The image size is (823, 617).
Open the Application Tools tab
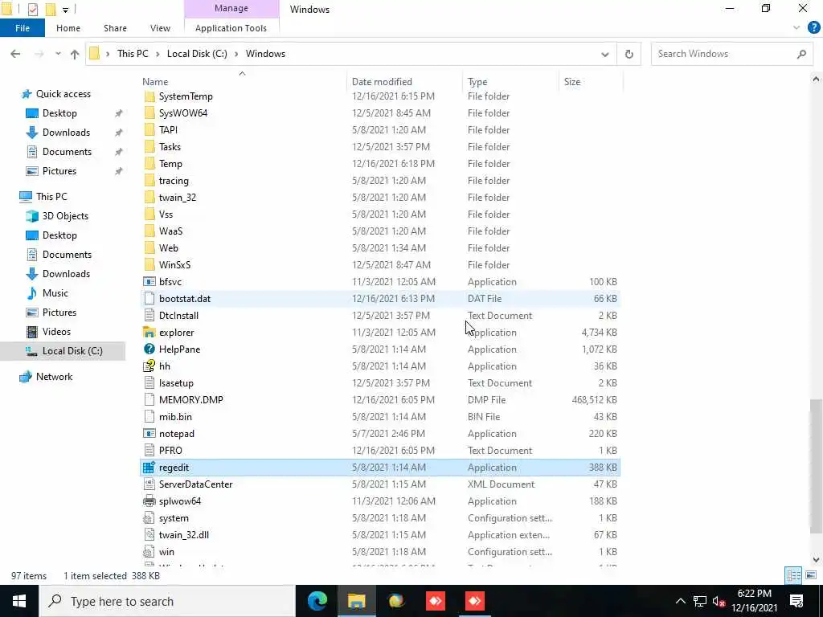coord(231,28)
